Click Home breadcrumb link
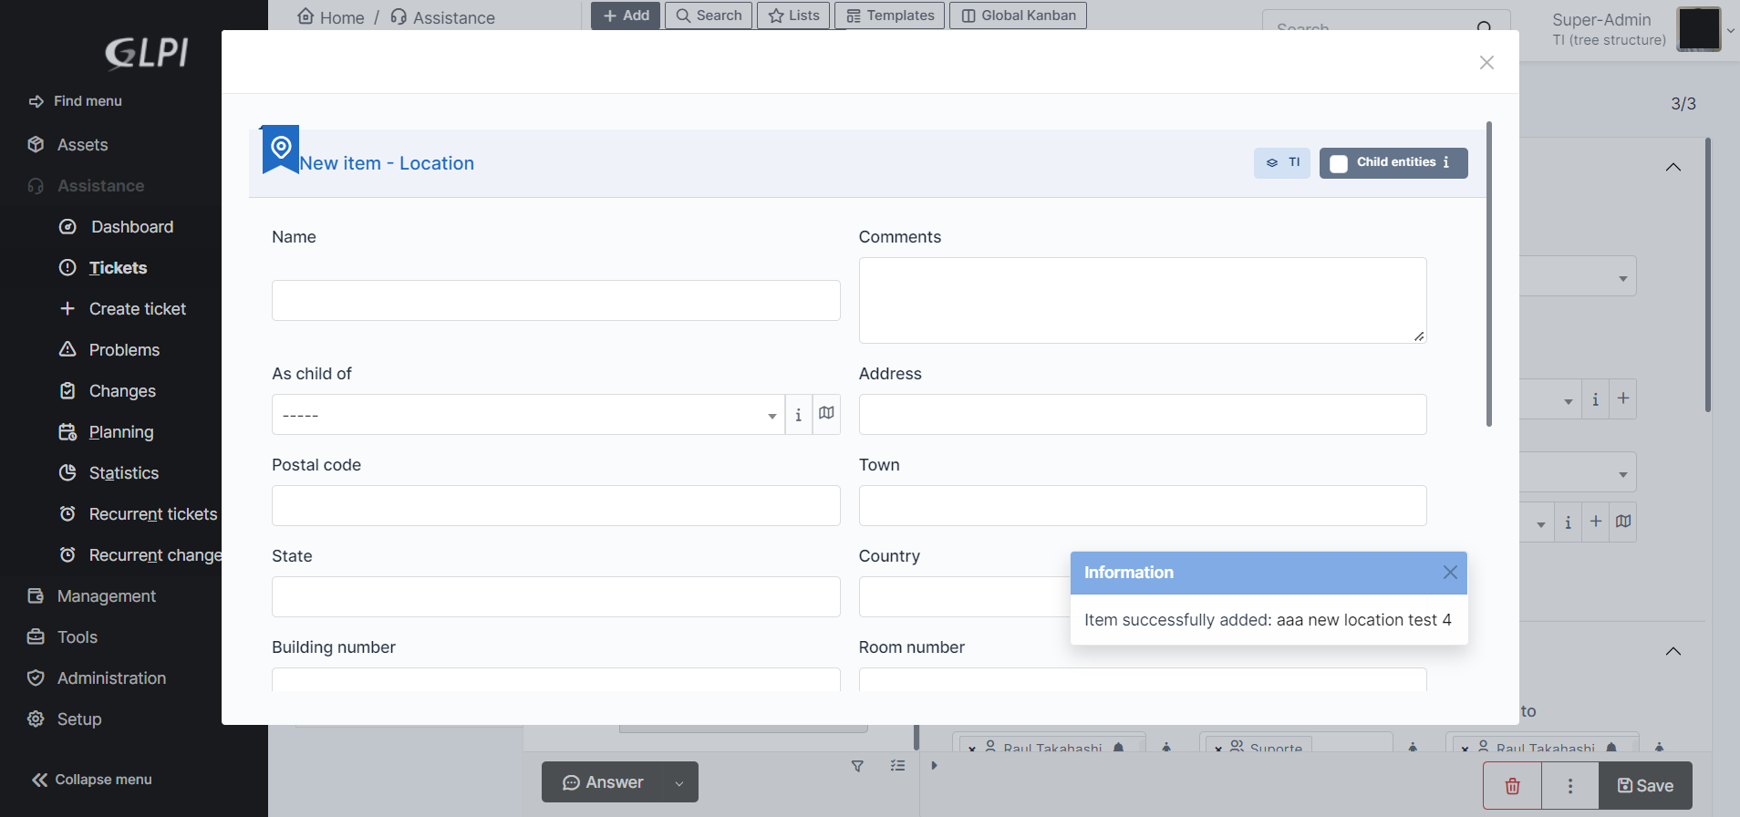Screen dimensions: 1740x817 [x=331, y=17]
